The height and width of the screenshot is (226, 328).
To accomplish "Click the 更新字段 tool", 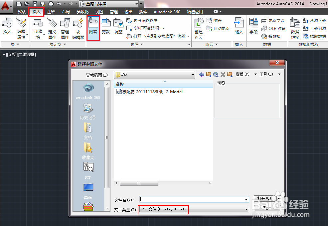I will pyautogui.click(x=273, y=21).
